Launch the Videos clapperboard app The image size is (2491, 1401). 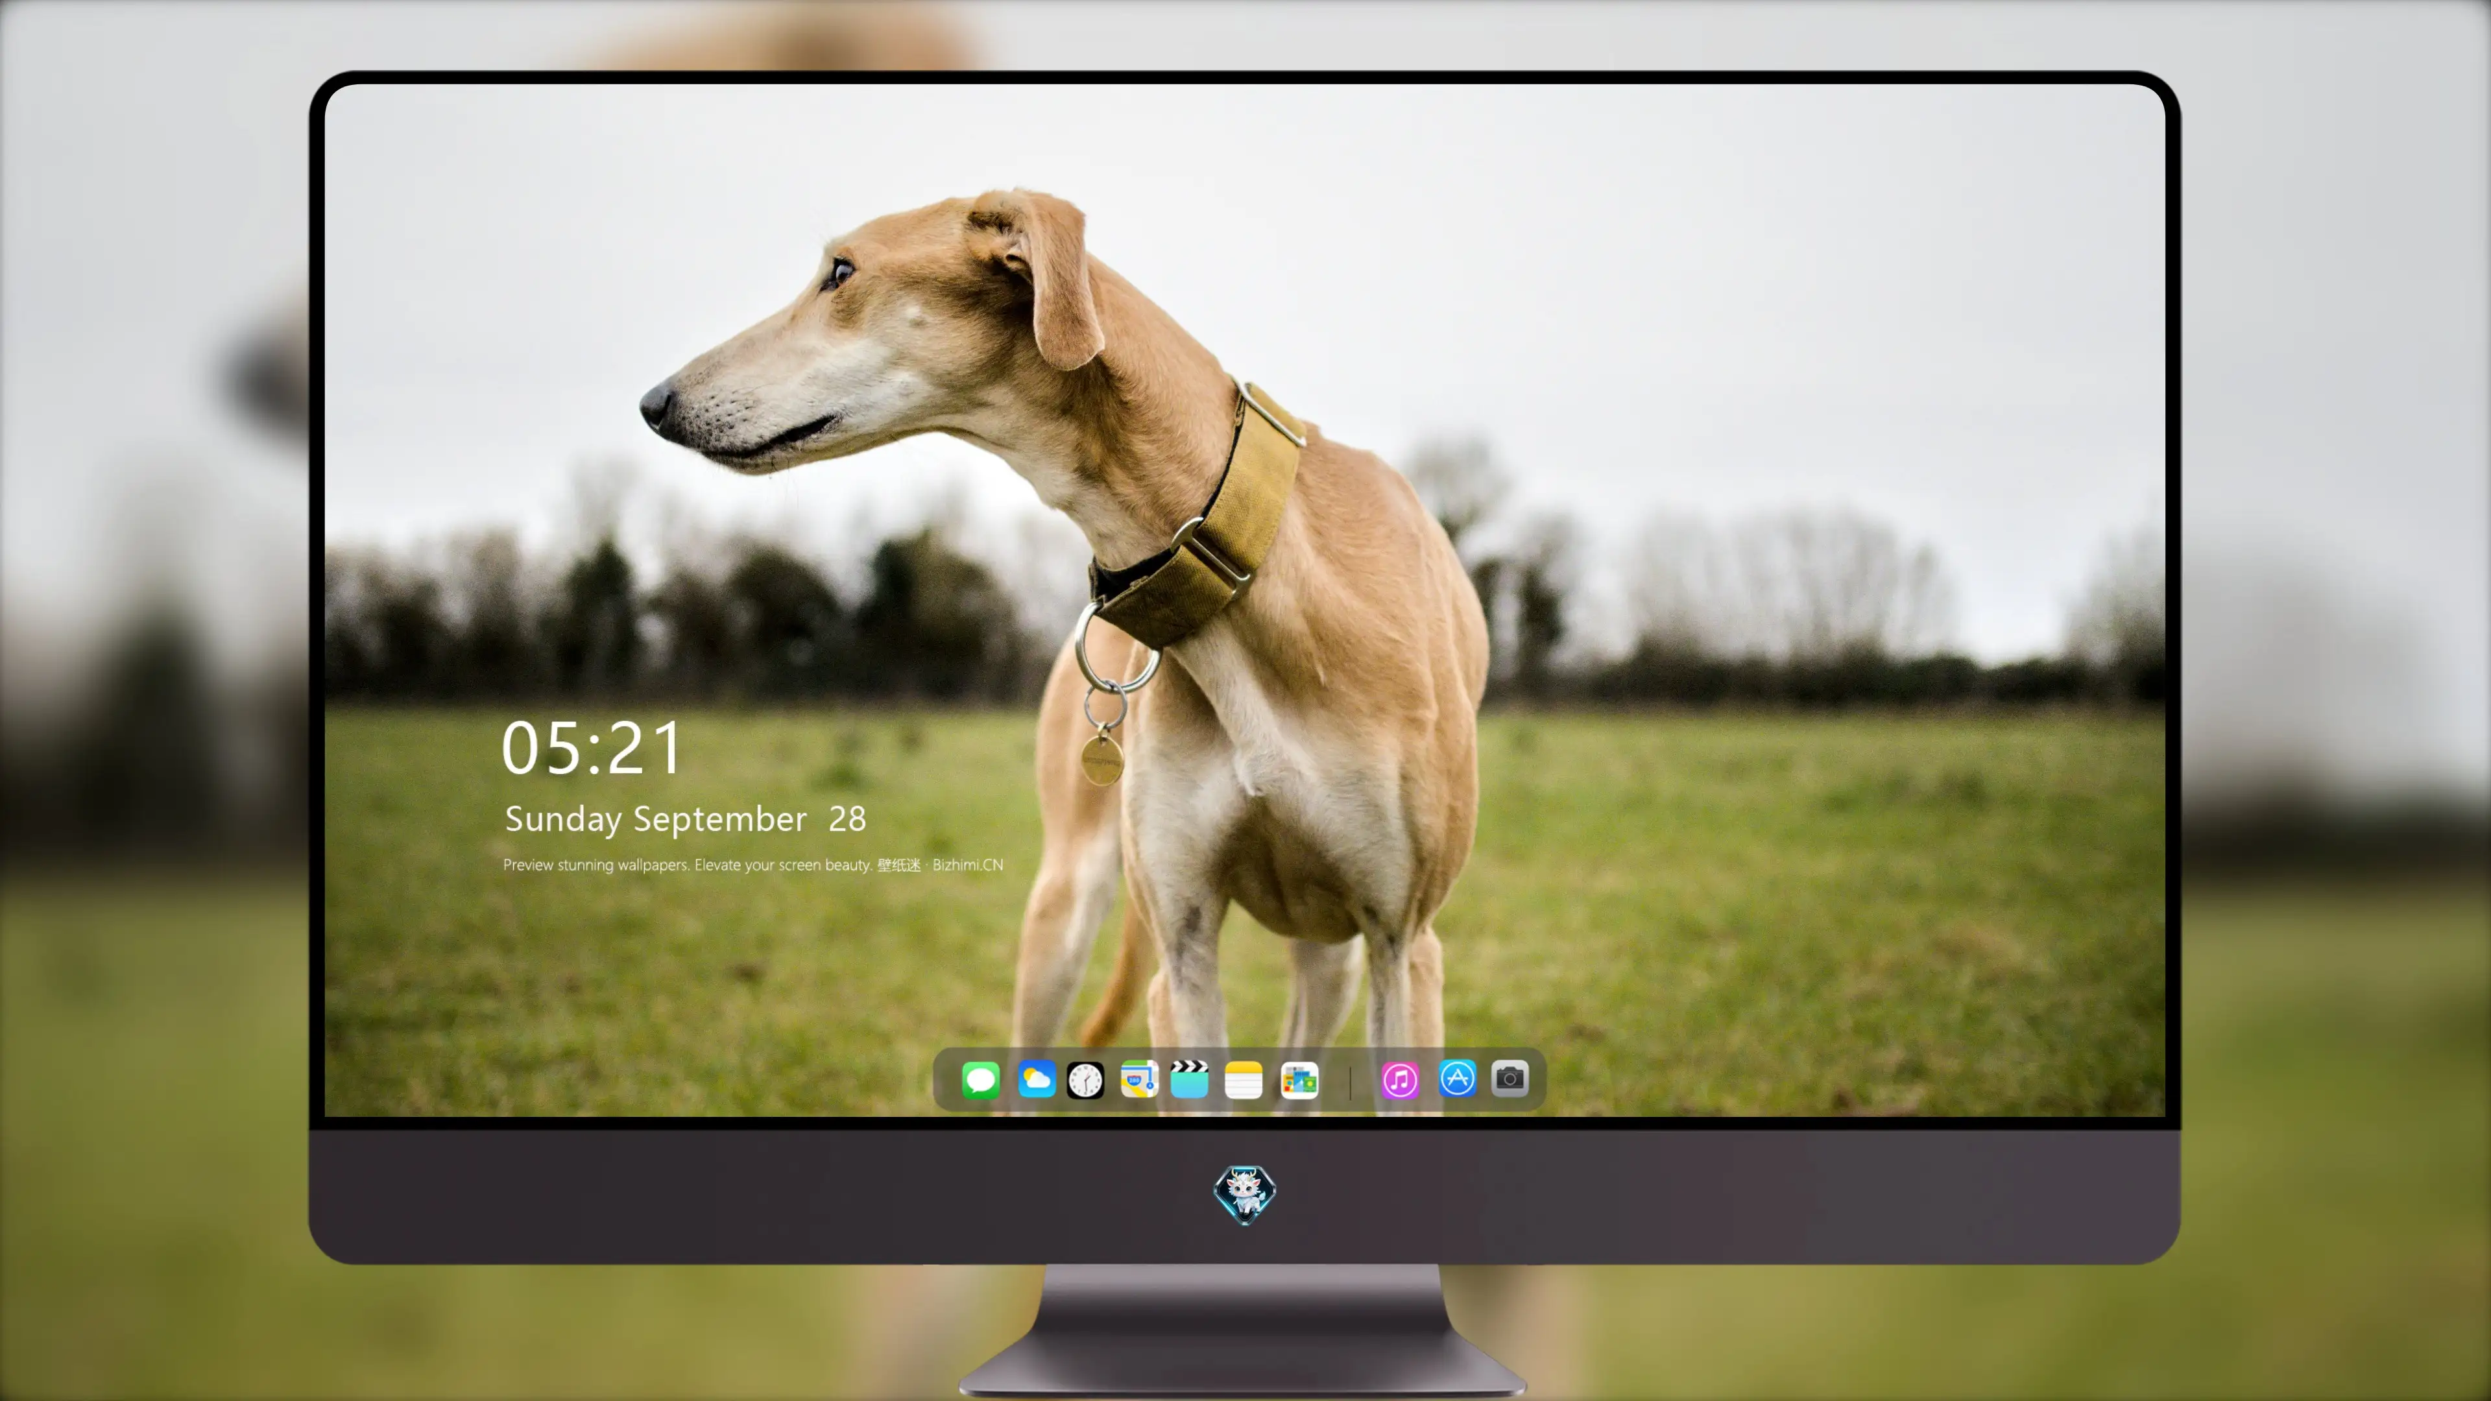point(1190,1080)
